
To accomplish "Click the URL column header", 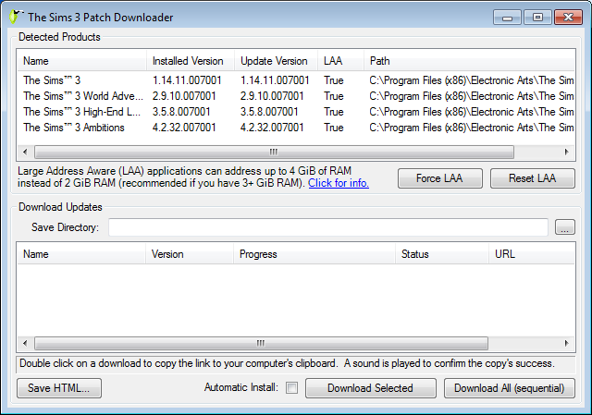I will [532, 254].
